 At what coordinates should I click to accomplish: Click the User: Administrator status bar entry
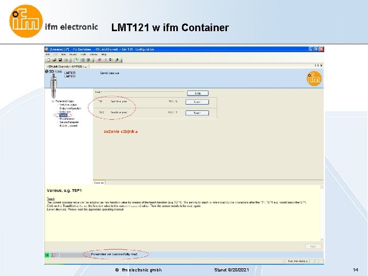point(297,261)
